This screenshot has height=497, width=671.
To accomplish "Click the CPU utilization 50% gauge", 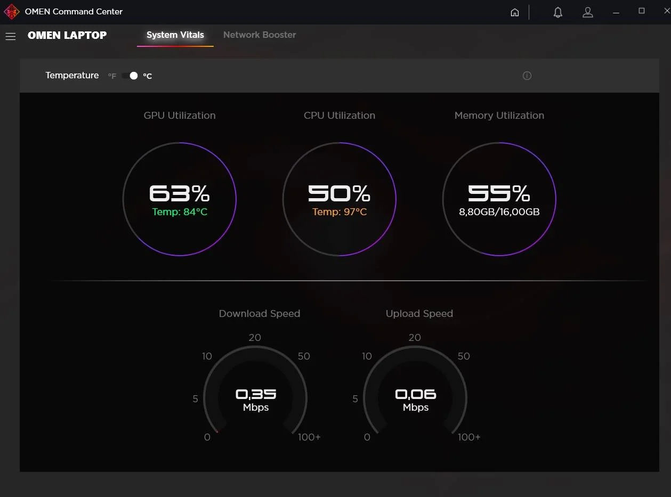I will point(339,199).
